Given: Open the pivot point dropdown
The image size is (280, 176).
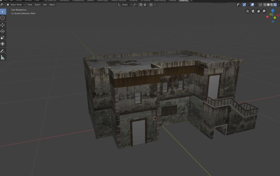Looking at the screenshot, I should tap(135, 5).
